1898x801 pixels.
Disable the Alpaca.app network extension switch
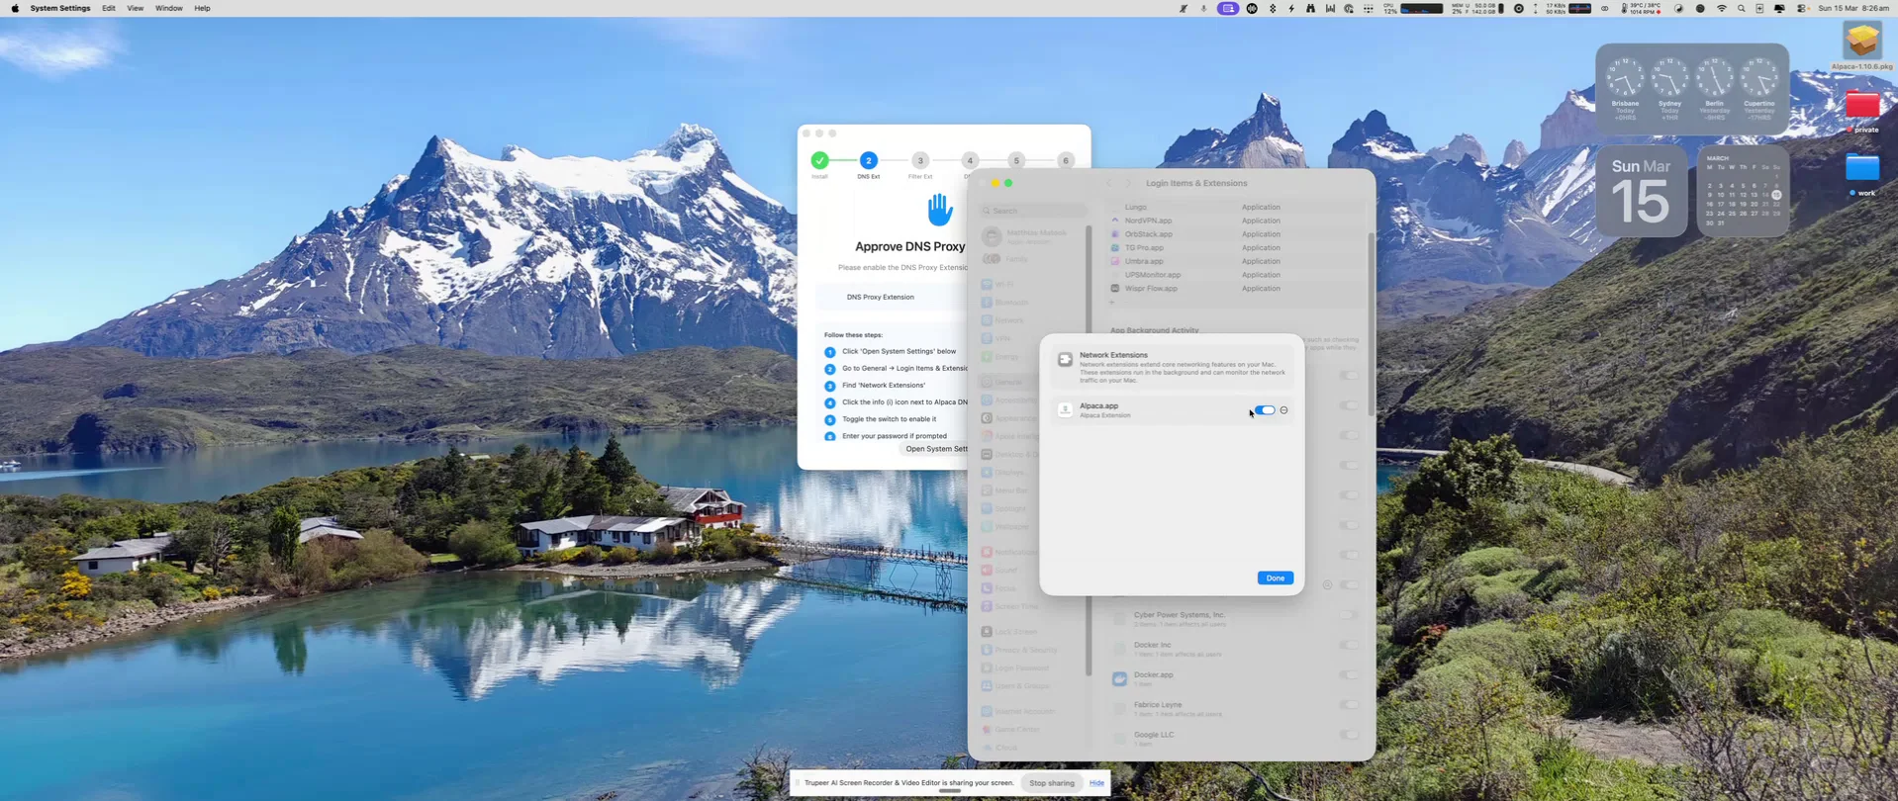tap(1265, 410)
